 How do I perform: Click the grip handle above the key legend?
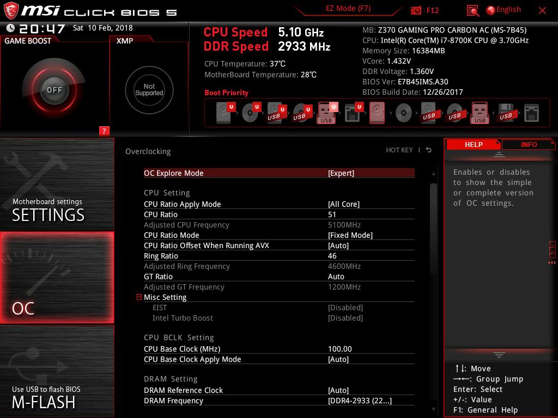(499, 354)
